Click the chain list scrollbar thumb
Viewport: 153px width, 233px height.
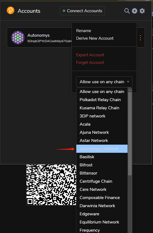coord(130,134)
